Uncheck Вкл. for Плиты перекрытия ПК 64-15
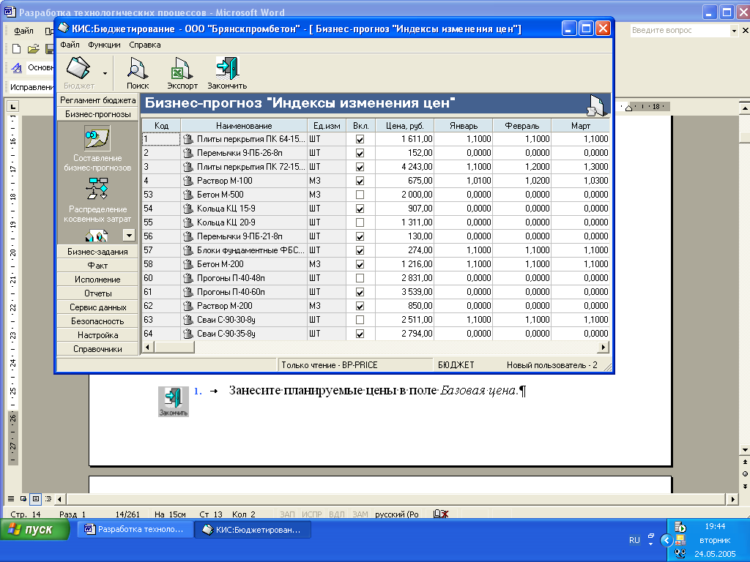 tap(360, 139)
